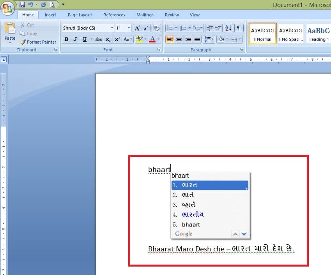Toggle italic formatting
Viewport: 331px width, 279px height.
coord(75,39)
